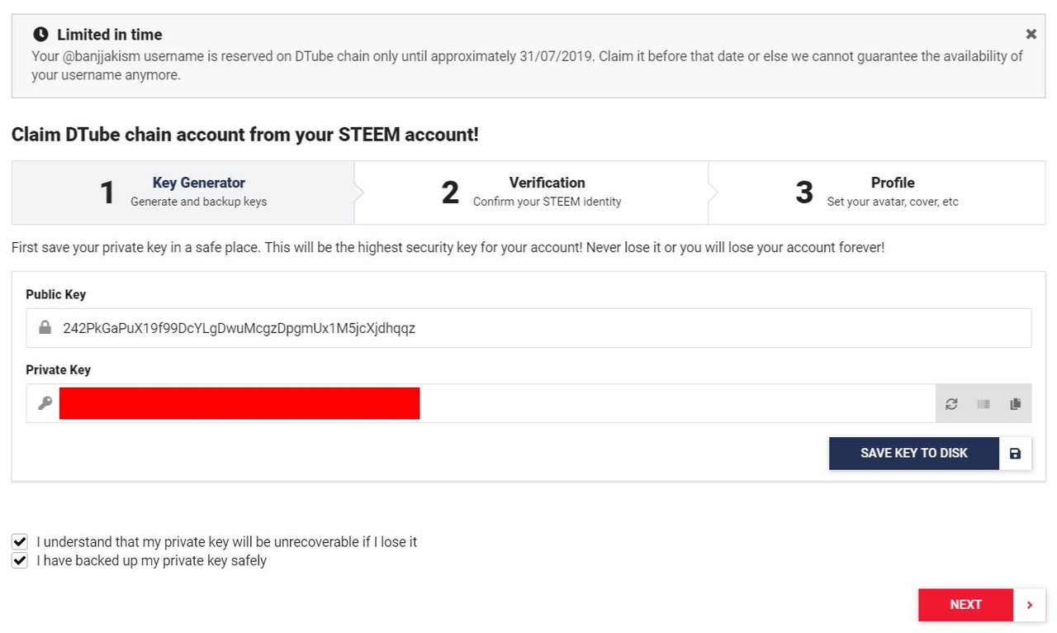
Task: Click the 'I have backed up' label text
Action: click(151, 560)
